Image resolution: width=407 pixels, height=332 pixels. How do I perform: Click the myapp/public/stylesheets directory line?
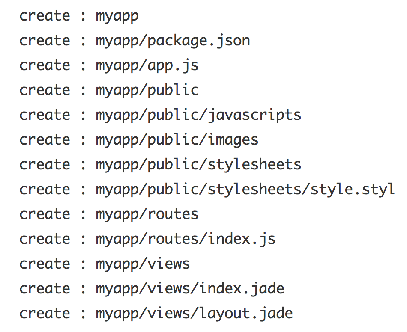click(198, 165)
